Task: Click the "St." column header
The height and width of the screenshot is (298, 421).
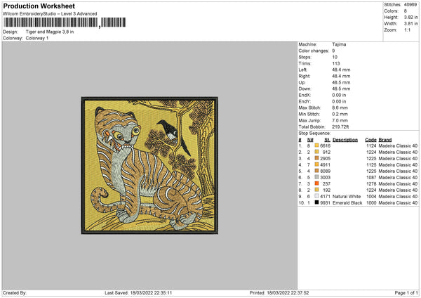Action: pos(327,140)
